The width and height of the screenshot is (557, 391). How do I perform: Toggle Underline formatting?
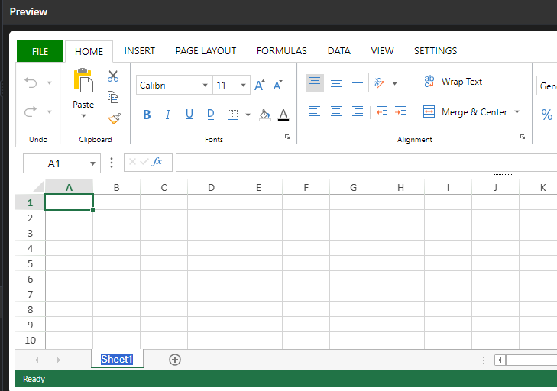coord(189,115)
